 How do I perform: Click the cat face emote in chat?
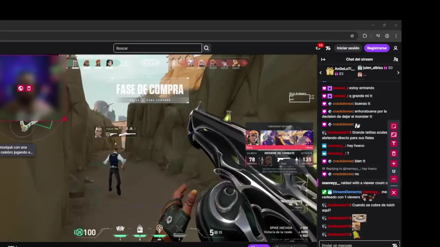pos(356,226)
